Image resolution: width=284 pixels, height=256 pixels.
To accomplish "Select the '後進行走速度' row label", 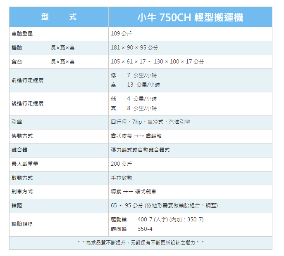I will [x=28, y=103].
